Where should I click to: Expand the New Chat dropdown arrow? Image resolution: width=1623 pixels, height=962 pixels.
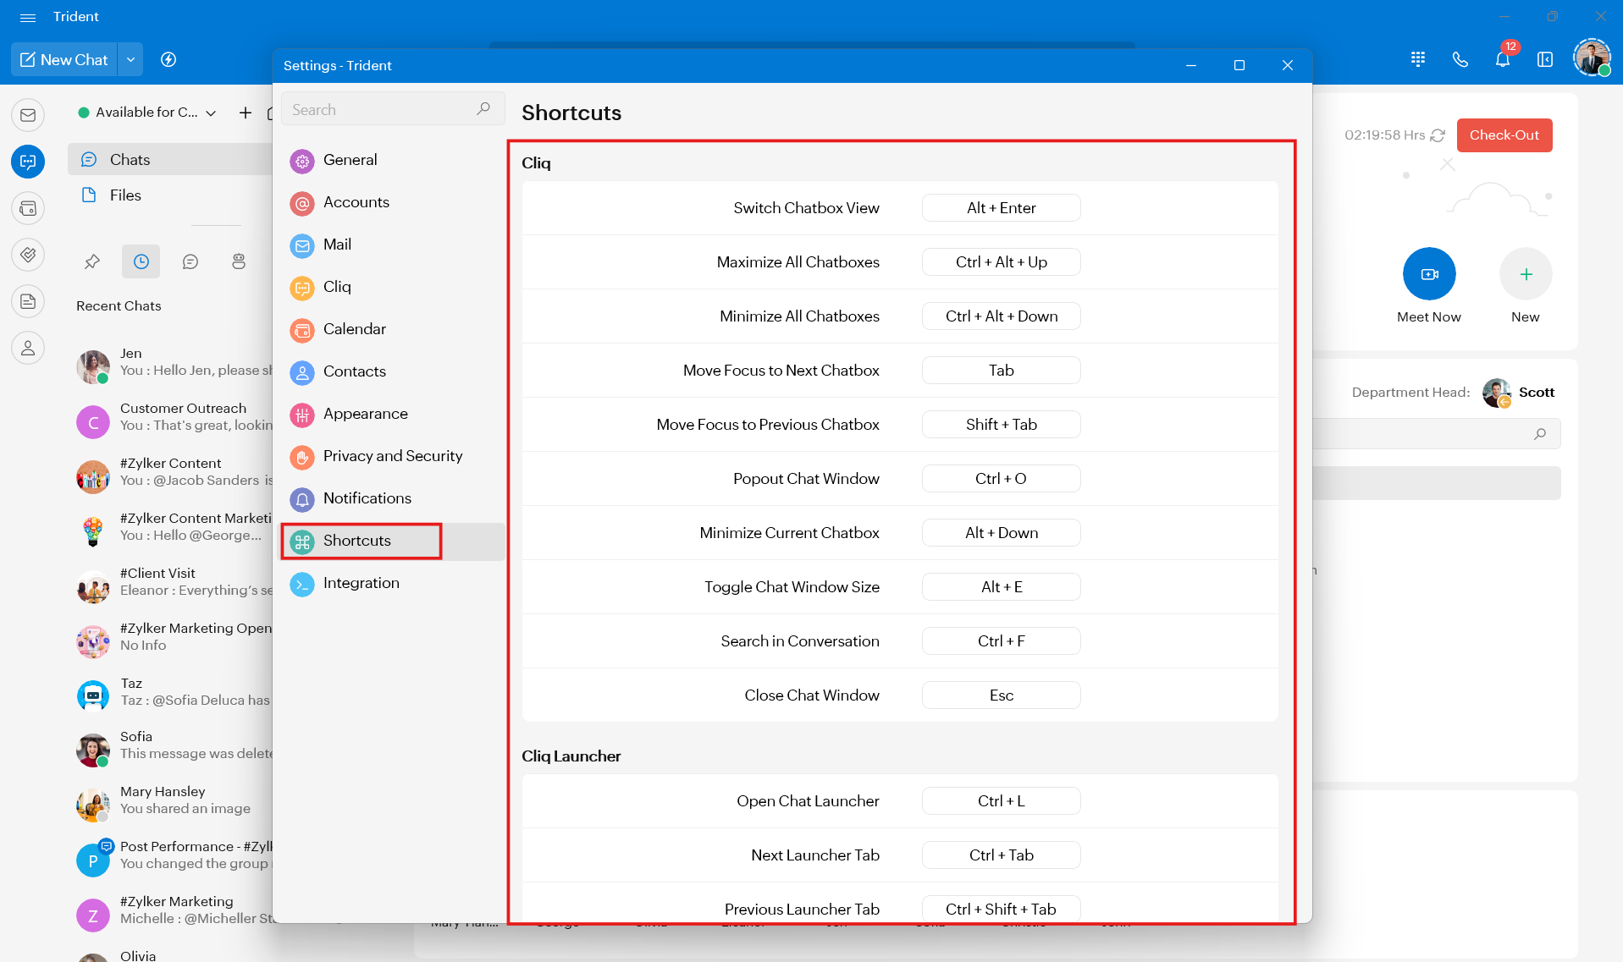pos(130,60)
